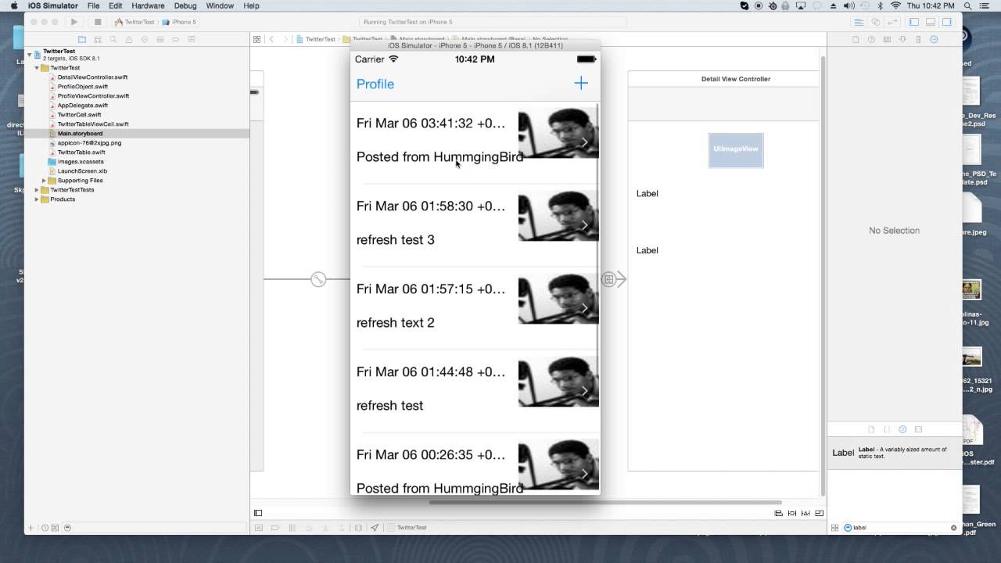The width and height of the screenshot is (1001, 563).
Task: Click the canvas horizontal scrollbar
Action: [605, 502]
